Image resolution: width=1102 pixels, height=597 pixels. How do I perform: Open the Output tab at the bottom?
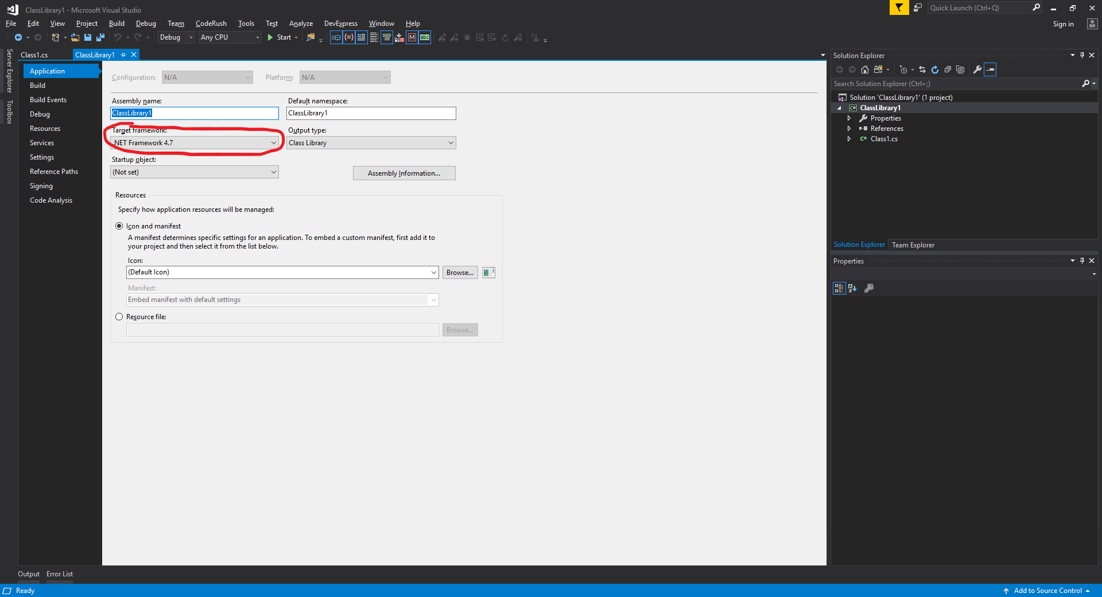pyautogui.click(x=29, y=574)
